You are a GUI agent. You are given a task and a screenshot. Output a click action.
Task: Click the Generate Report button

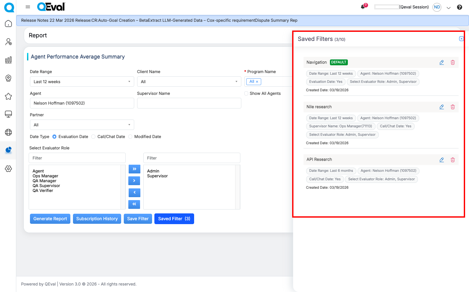coord(50,219)
